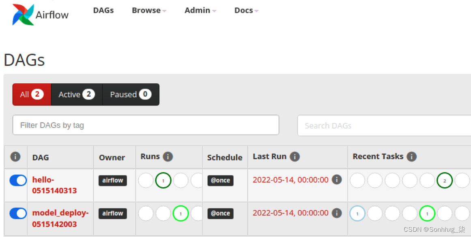
Task: Click the dark green task circle showing 2 for hello-0515140313
Action: 445,180
